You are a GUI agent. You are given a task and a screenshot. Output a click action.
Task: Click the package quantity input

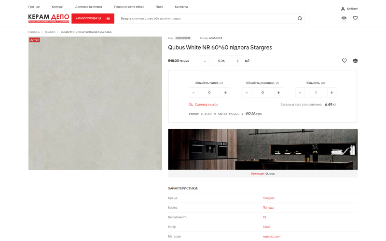point(262,93)
